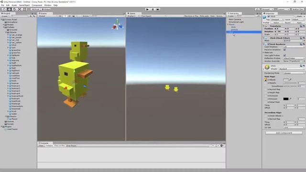Select the lightpole prefab in Project
This screenshot has width=306, height=172.
pos(16,55)
